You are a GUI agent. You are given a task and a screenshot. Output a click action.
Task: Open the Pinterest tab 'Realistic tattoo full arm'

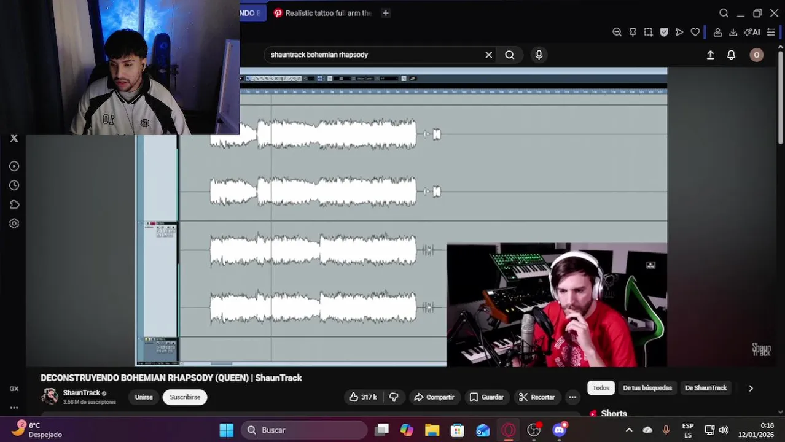[322, 13]
